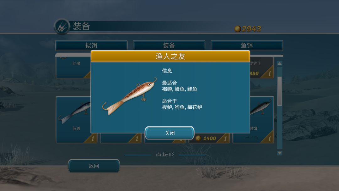Click the fishing tackle icon beside 装备 header

62,27
